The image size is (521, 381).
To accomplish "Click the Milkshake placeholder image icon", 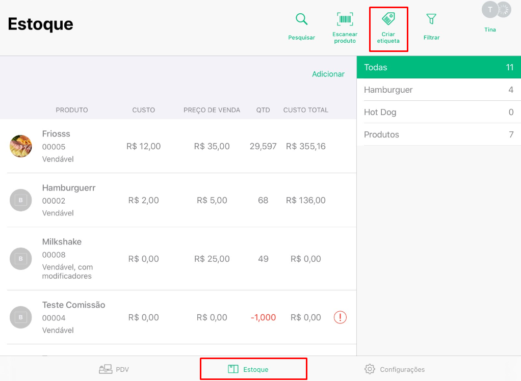I will point(20,259).
